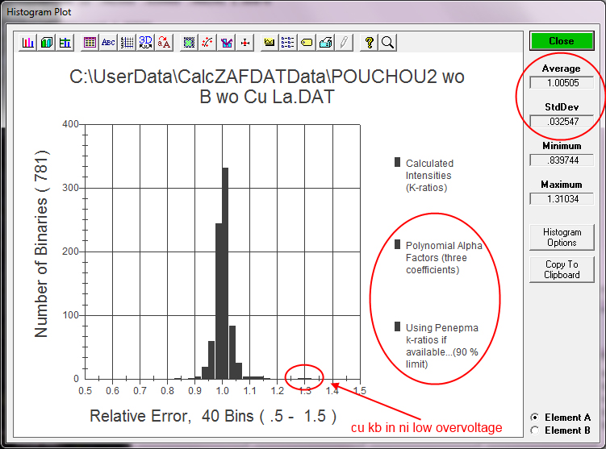Click the grid lines toolbar icon
Screen dimensions: 606x449
[127, 42]
